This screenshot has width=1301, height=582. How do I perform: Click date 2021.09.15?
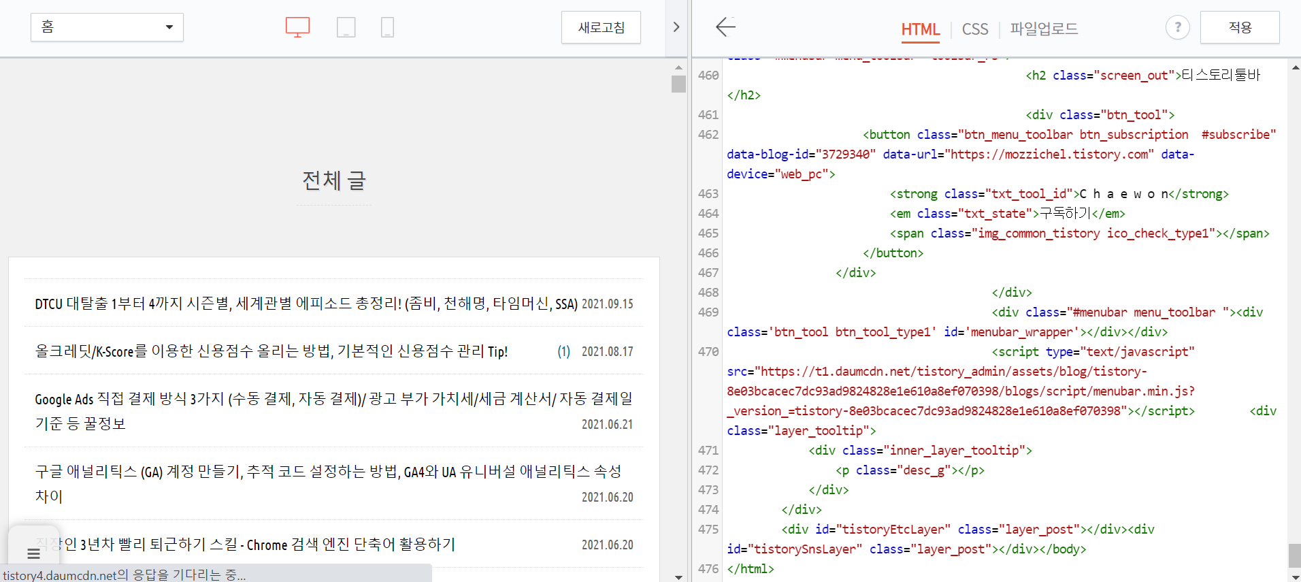pyautogui.click(x=607, y=304)
